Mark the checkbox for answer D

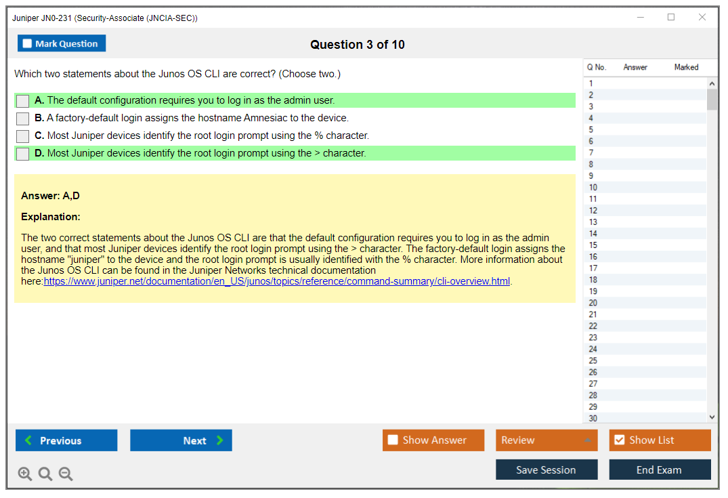point(23,154)
